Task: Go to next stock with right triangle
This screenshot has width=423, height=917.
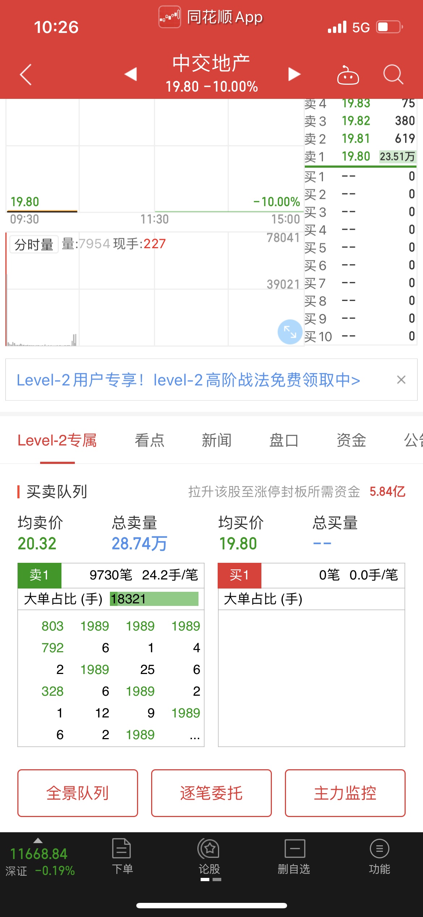Action: (x=294, y=74)
